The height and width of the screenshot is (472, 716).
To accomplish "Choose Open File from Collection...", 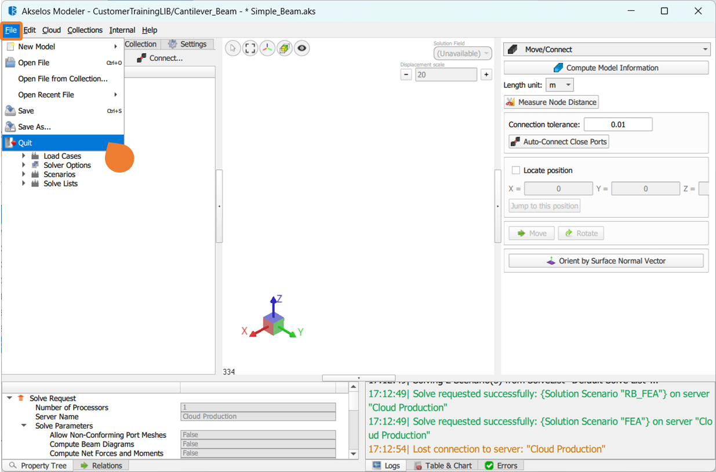I will click(63, 79).
